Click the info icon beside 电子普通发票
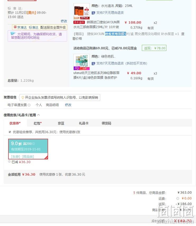 [29, 105]
